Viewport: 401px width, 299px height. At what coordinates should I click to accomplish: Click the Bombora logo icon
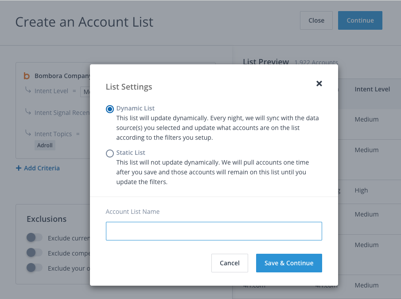point(27,76)
